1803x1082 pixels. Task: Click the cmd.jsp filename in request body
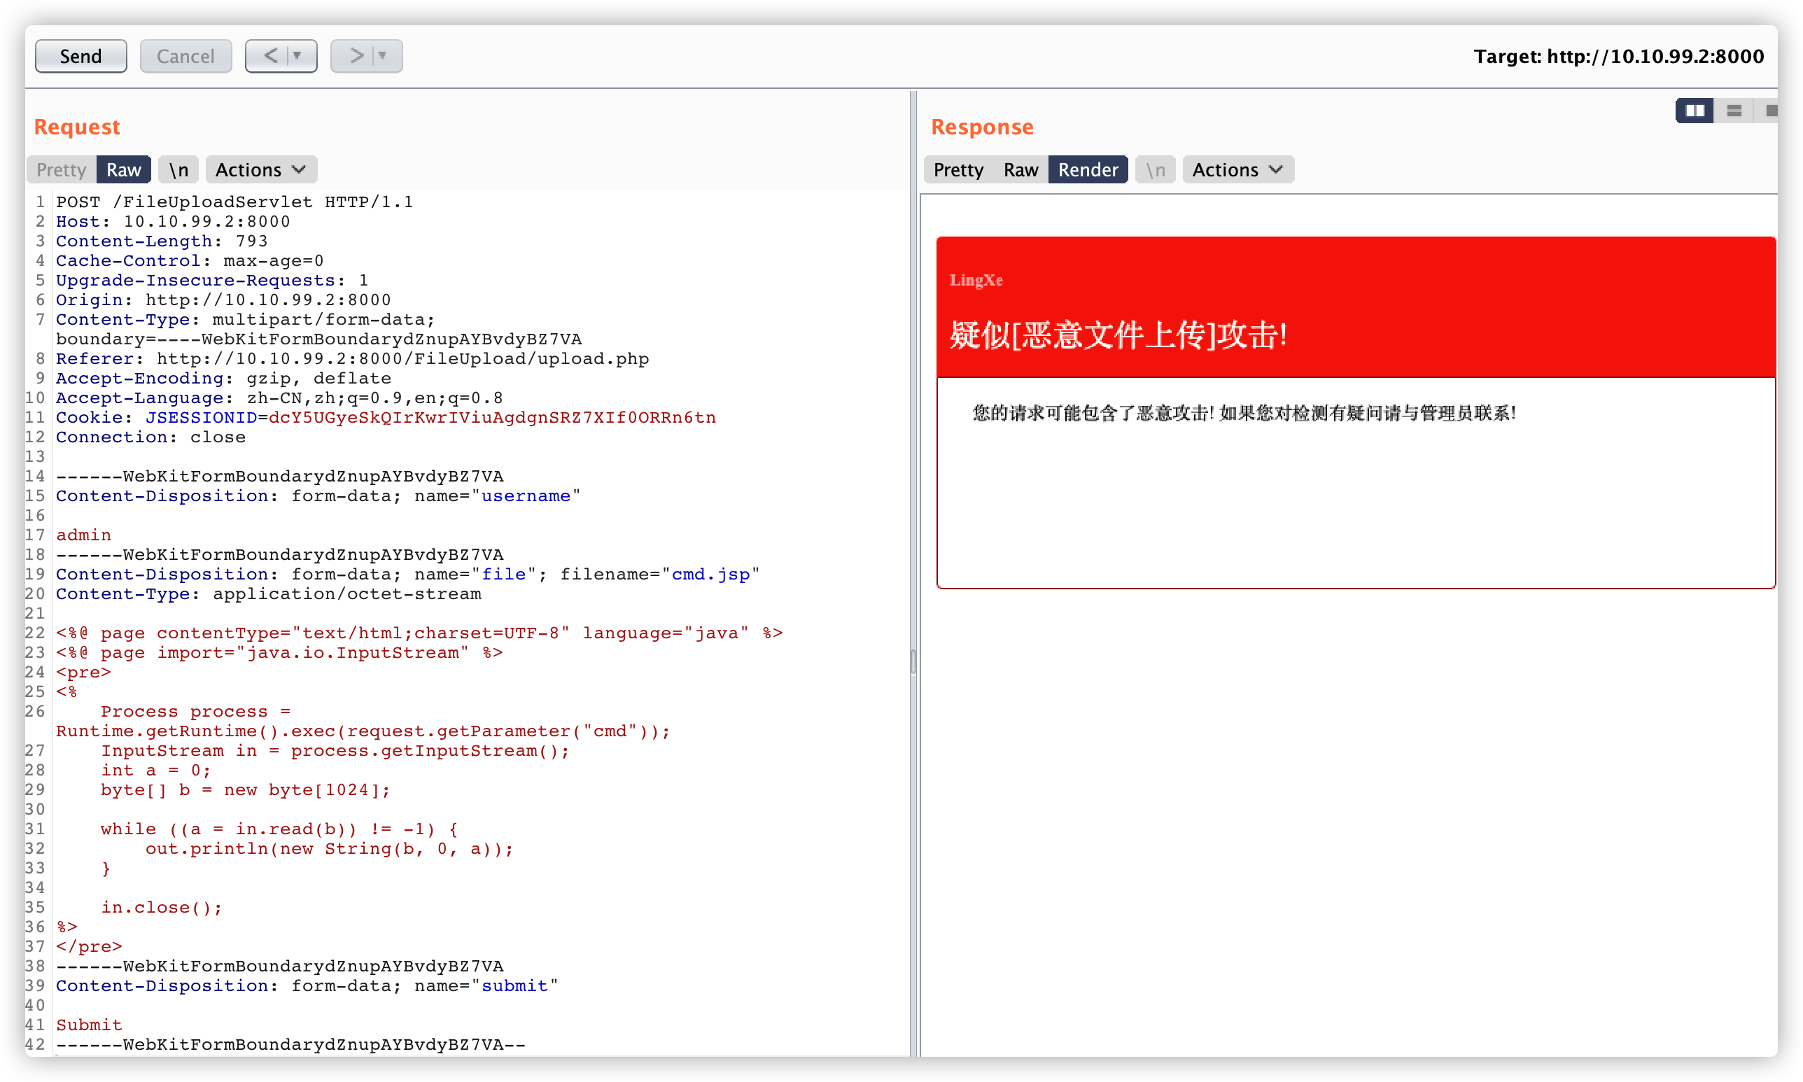[x=710, y=575]
